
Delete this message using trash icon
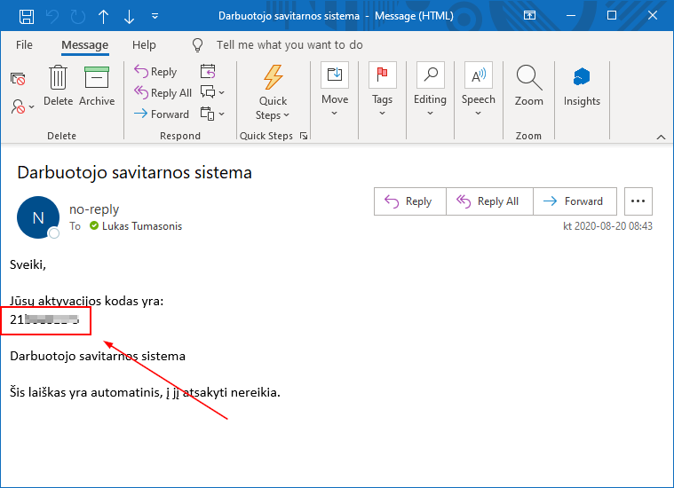point(59,87)
